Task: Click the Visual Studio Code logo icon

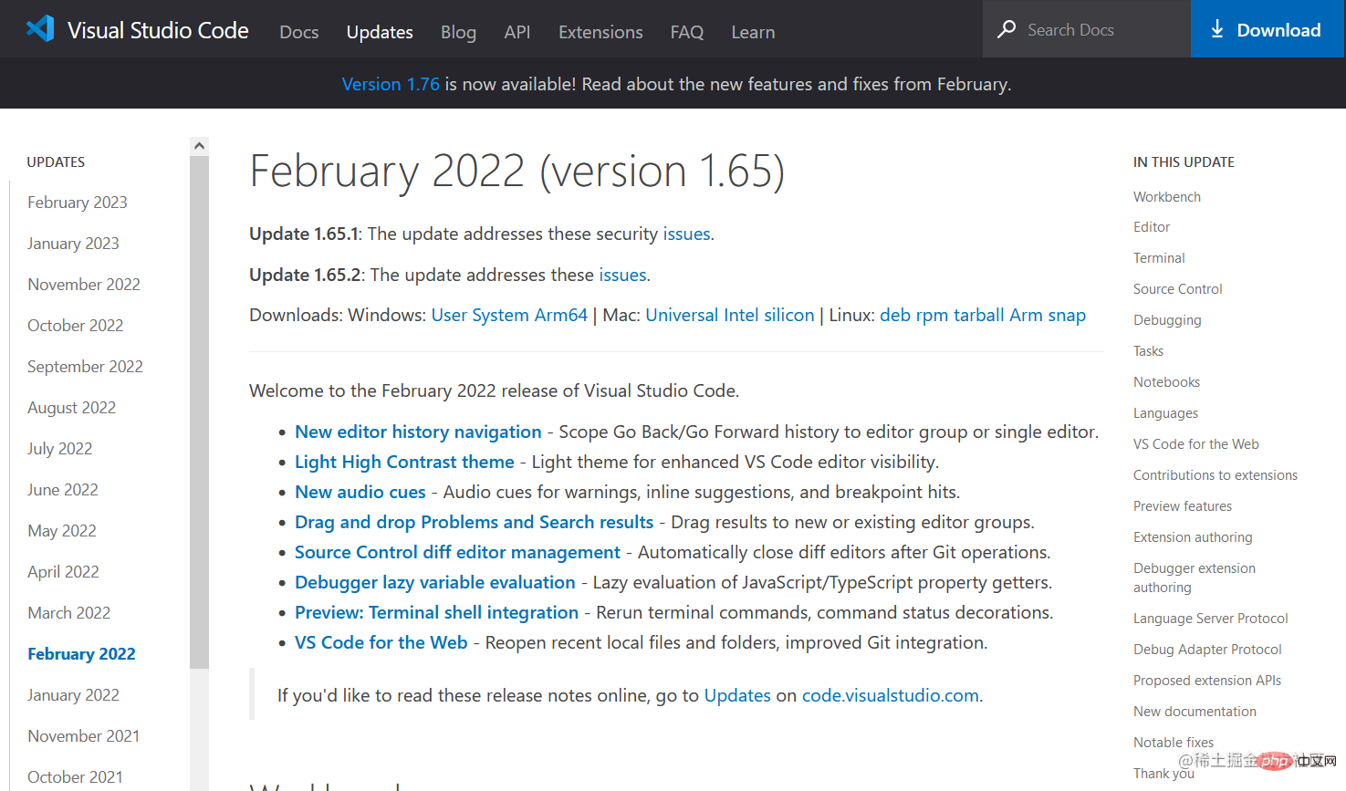Action: click(x=40, y=29)
